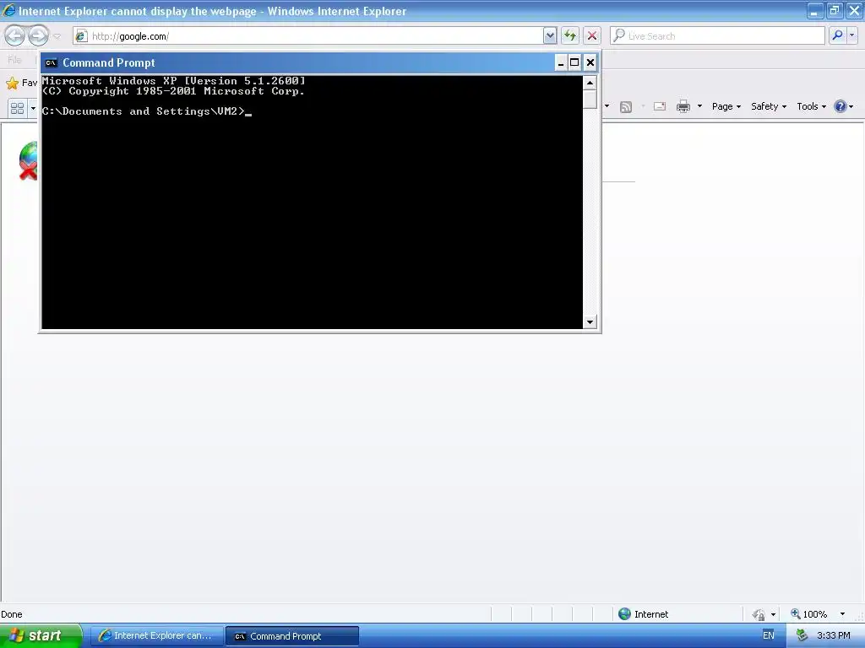Click the Internet security zone globe in status bar
The height and width of the screenshot is (648, 865).
pos(624,614)
